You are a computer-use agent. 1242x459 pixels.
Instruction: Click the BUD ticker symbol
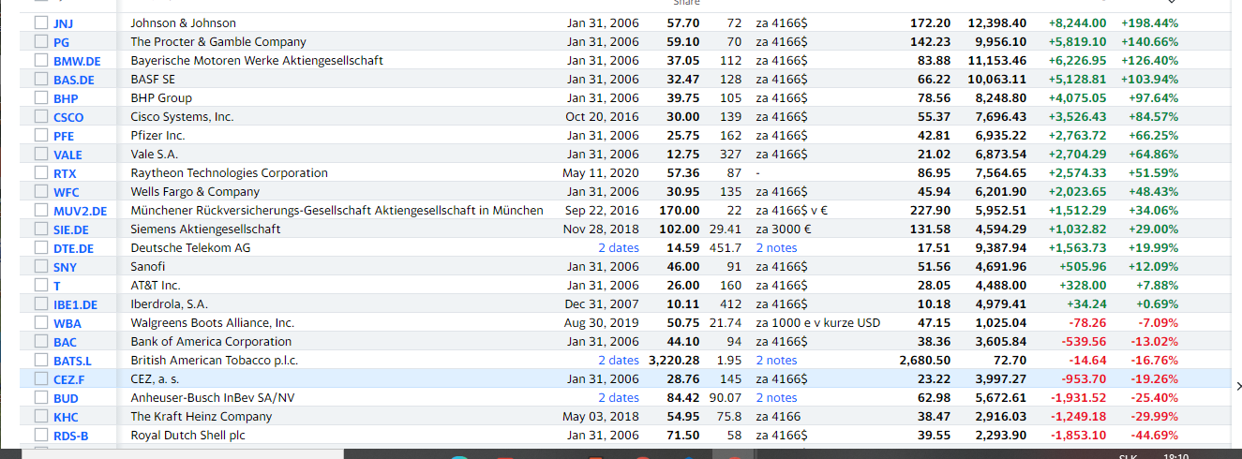(x=66, y=398)
